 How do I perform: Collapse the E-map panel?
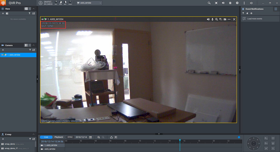pos(34,134)
